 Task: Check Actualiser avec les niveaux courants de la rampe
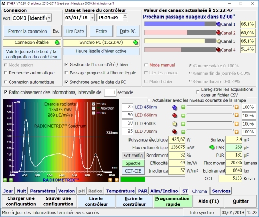149,100
